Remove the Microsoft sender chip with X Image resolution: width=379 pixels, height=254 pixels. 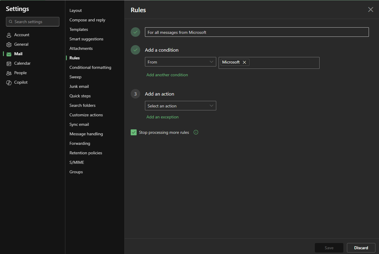(244, 62)
